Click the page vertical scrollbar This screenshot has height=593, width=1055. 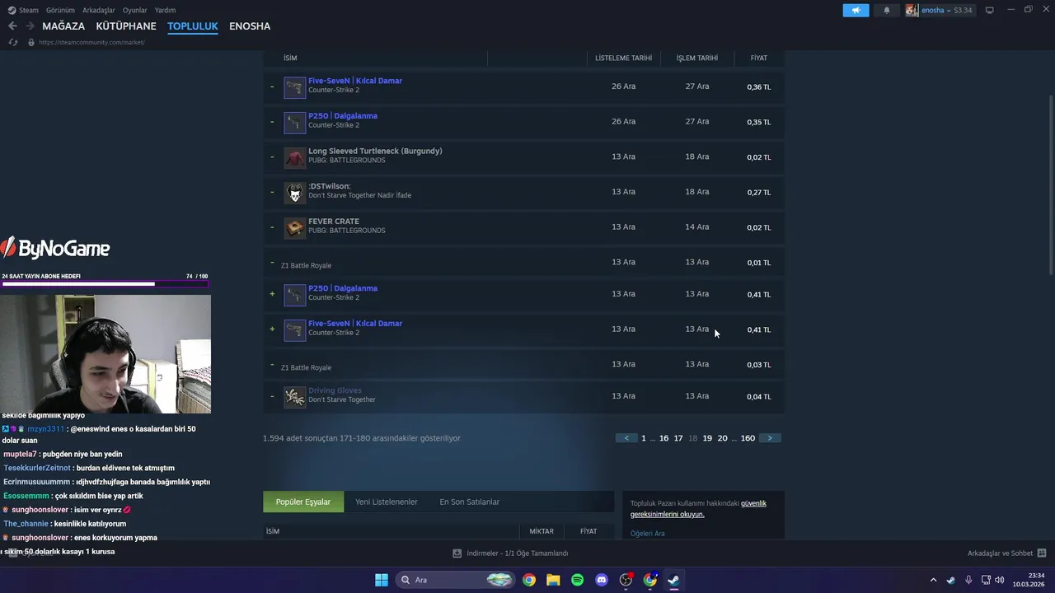(x=1051, y=185)
